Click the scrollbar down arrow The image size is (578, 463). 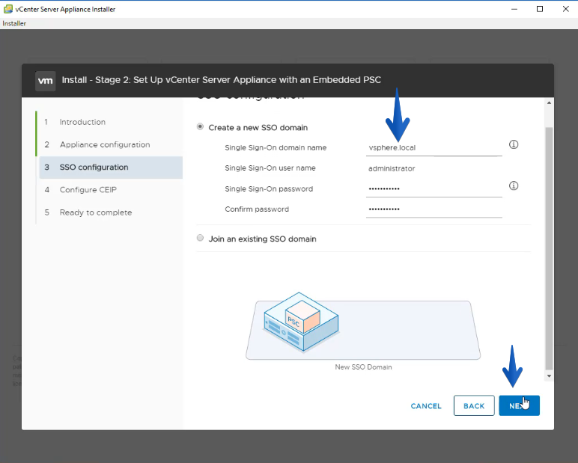549,376
